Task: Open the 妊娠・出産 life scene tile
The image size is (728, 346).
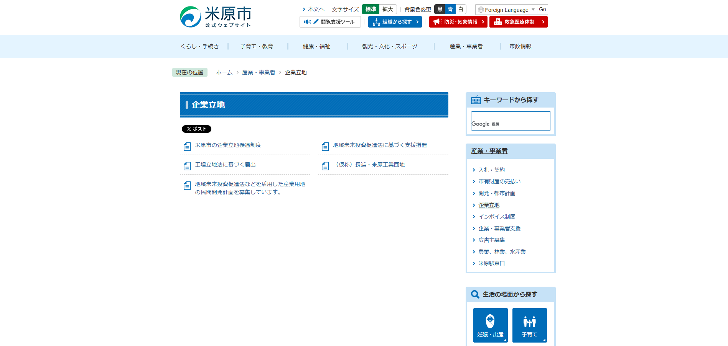Action: click(x=491, y=325)
